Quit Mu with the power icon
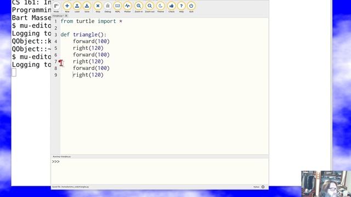The image size is (351, 197). coord(191,7)
